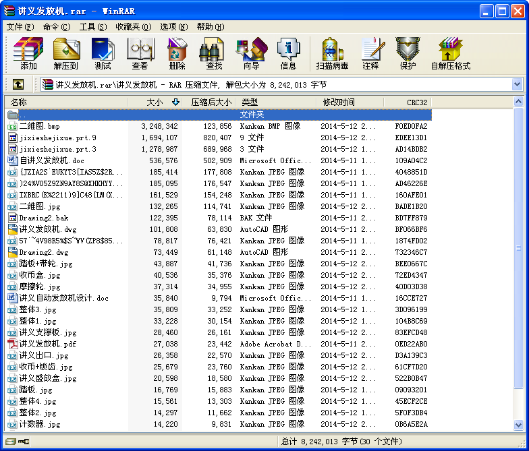Image resolution: width=529 pixels, height=451 pixels.
Task: Open the 收藏夹(O) favorites menu
Action: 132,27
